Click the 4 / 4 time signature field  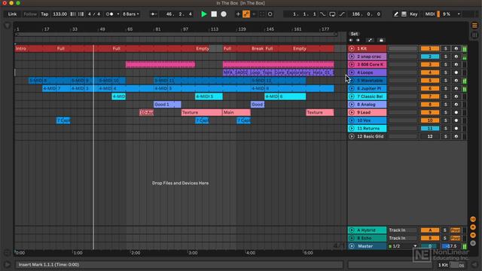click(x=94, y=14)
